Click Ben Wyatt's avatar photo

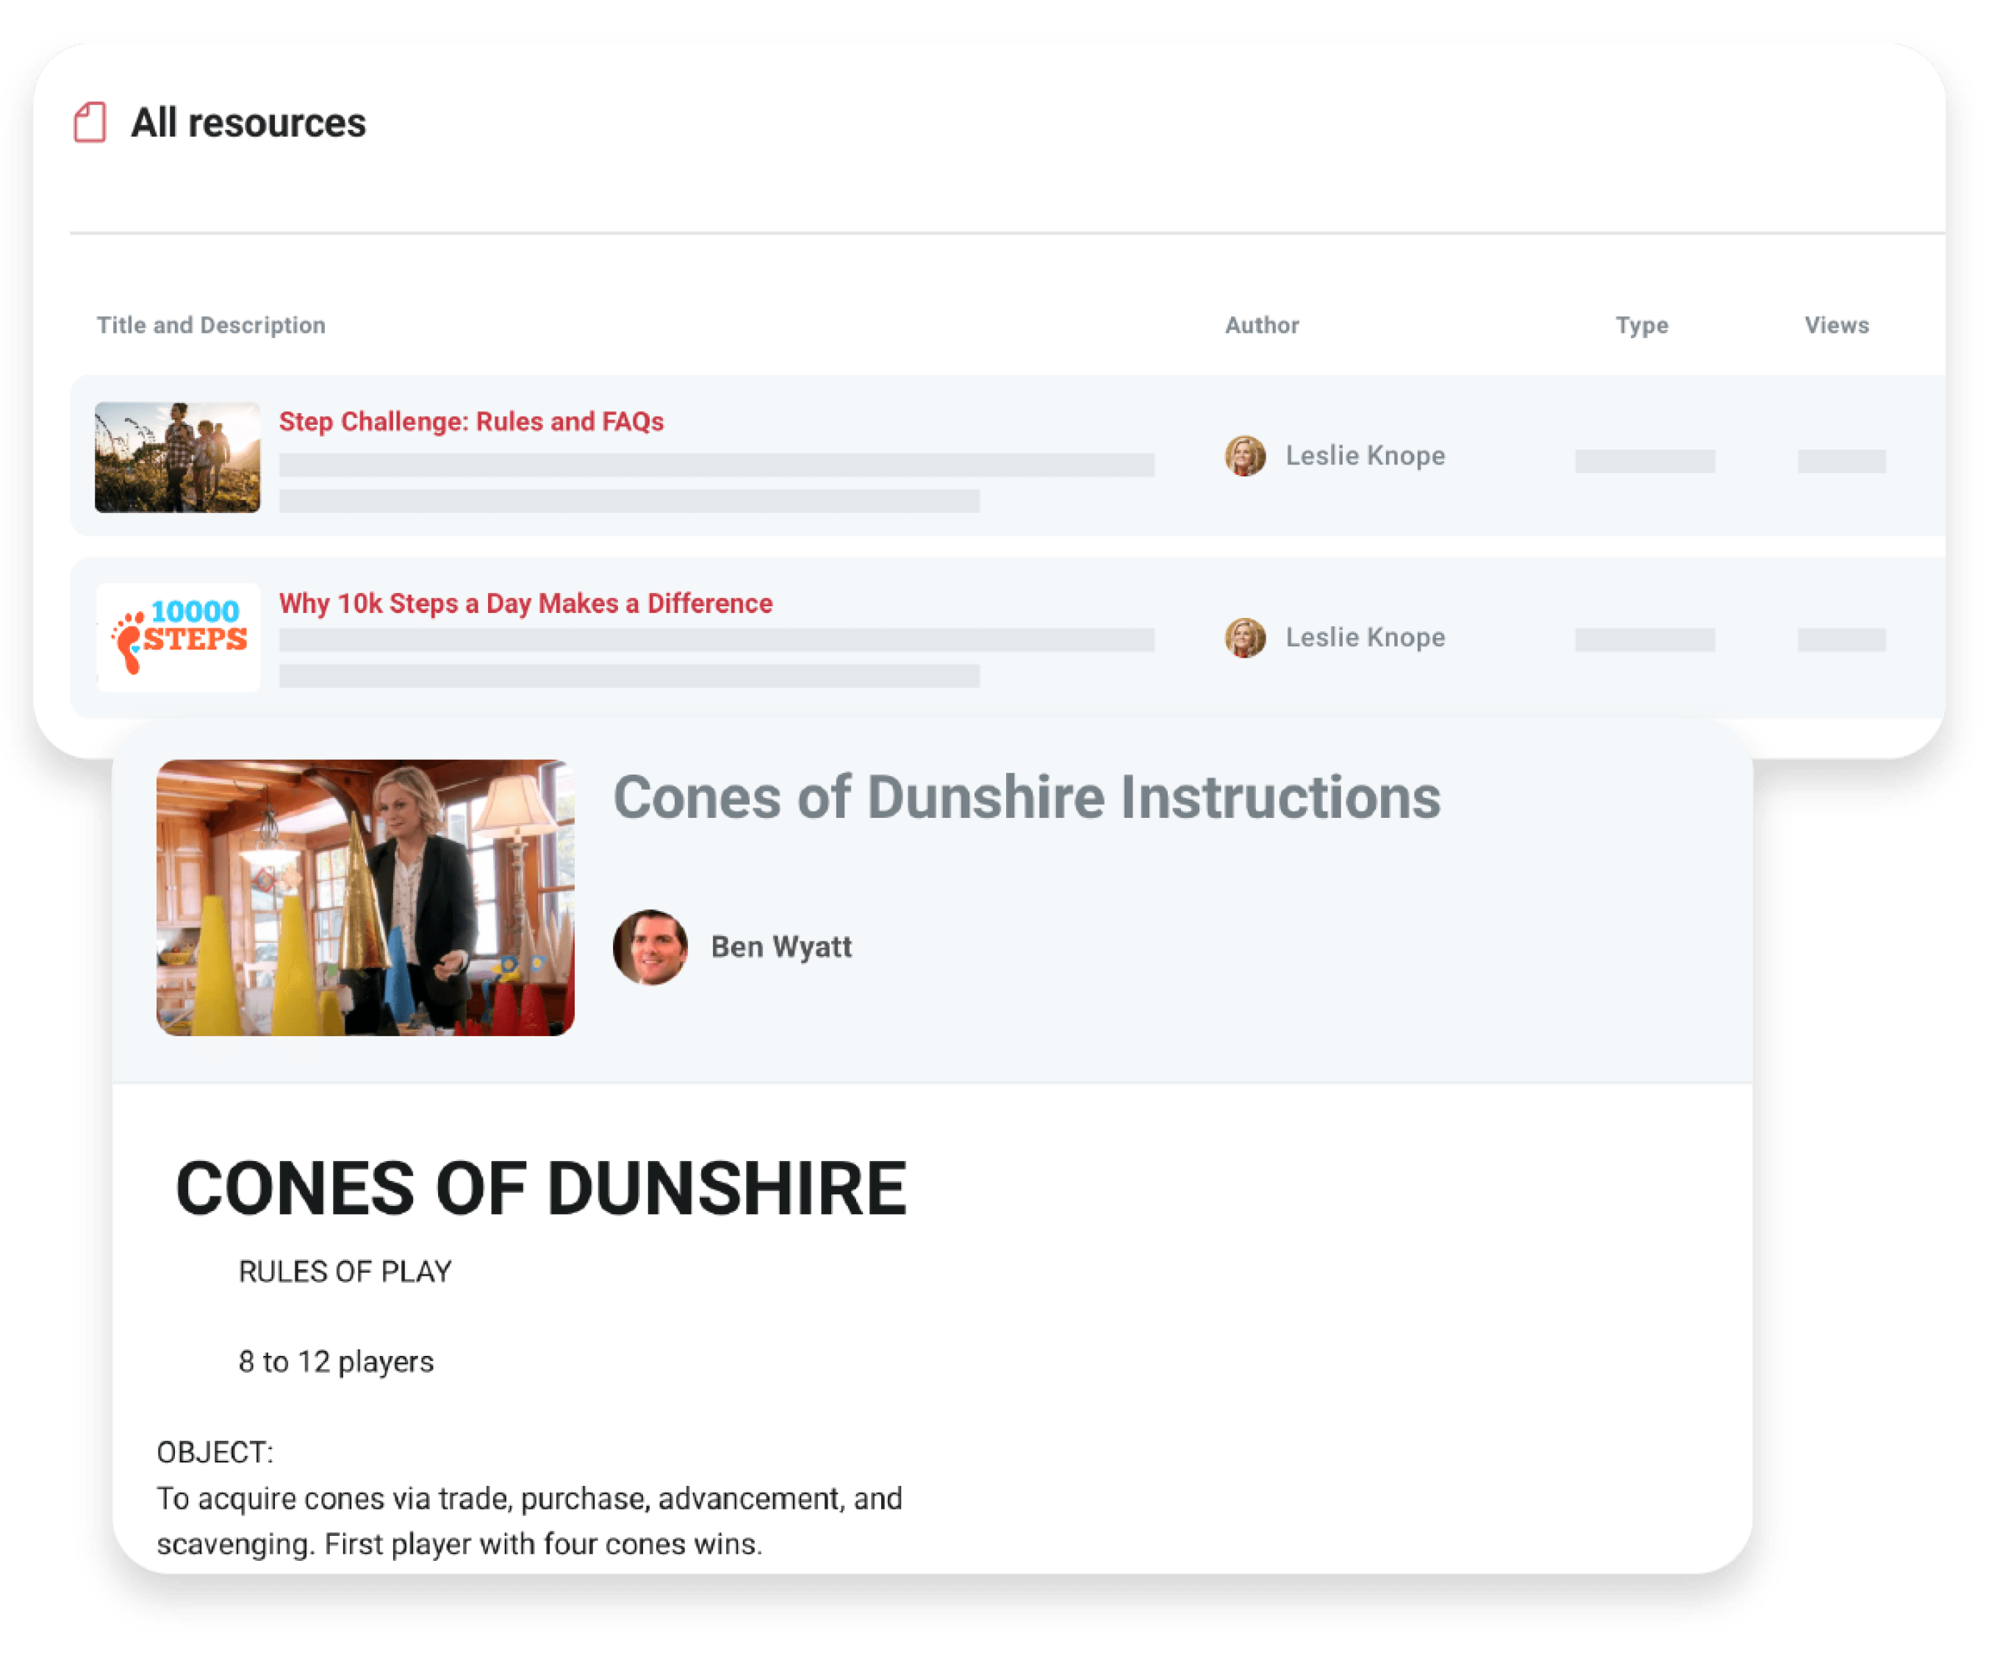click(650, 947)
